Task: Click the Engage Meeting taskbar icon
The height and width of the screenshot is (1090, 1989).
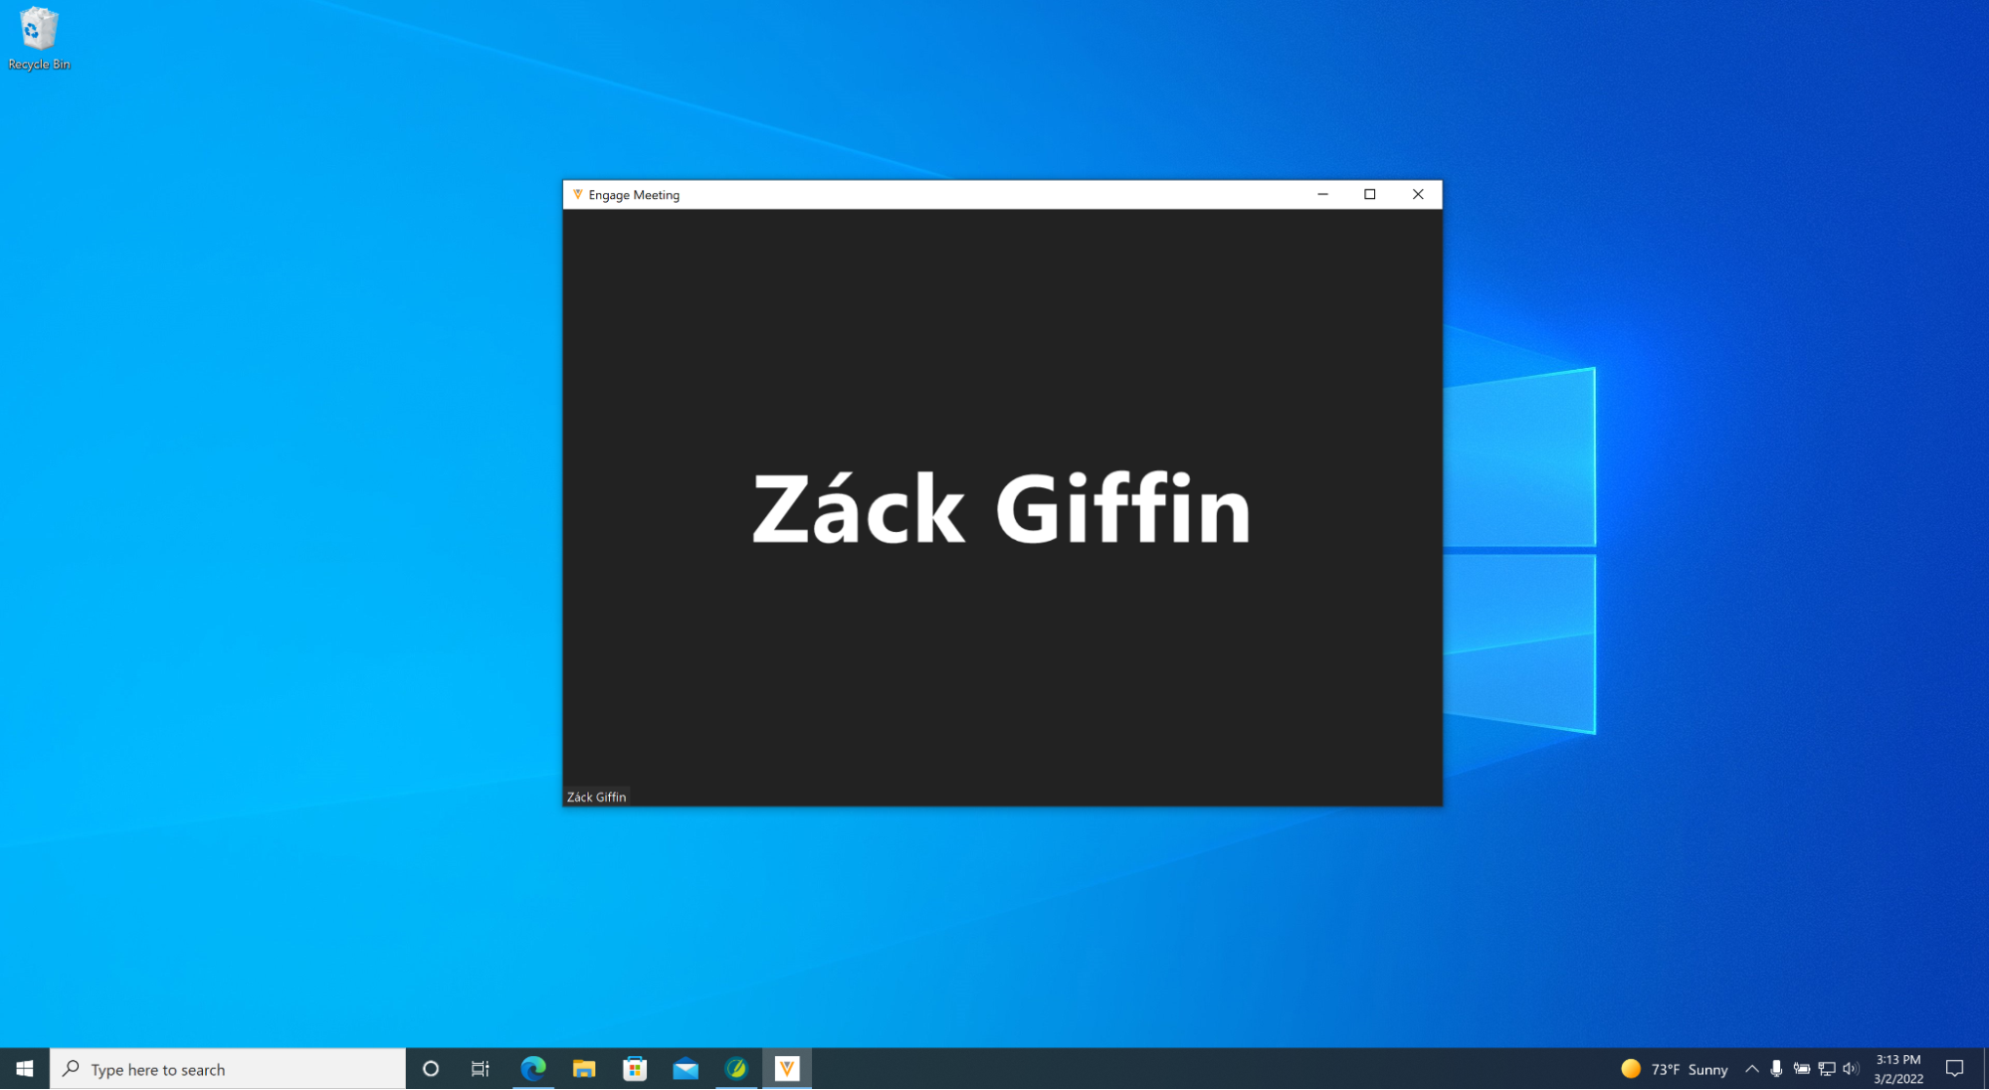Action: [x=787, y=1069]
